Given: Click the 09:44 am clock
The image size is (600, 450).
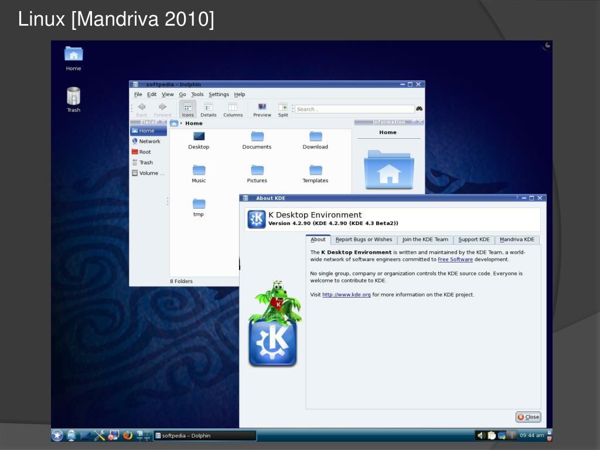Looking at the screenshot, I should (532, 435).
